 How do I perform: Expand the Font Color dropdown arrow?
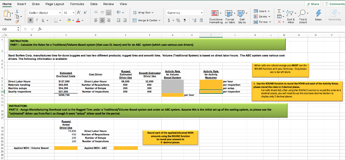click(x=82, y=21)
